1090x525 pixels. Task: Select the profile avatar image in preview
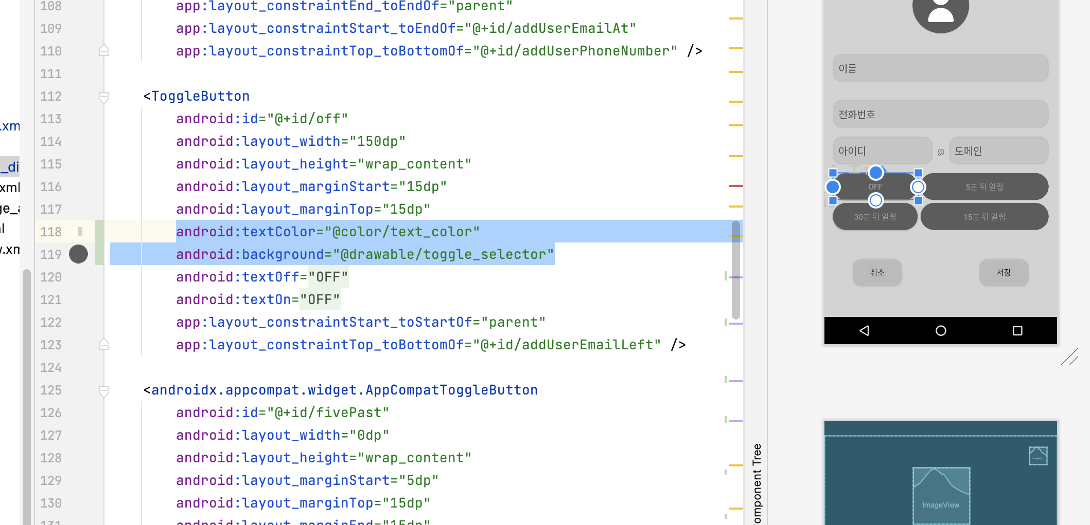pyautogui.click(x=941, y=10)
